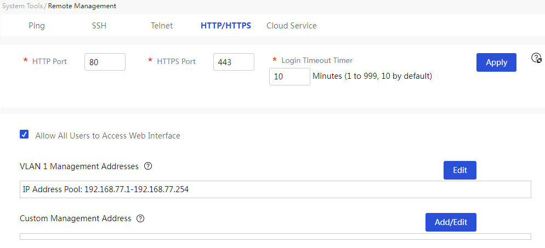
Task: Switch to the SSH tab
Action: pos(99,26)
